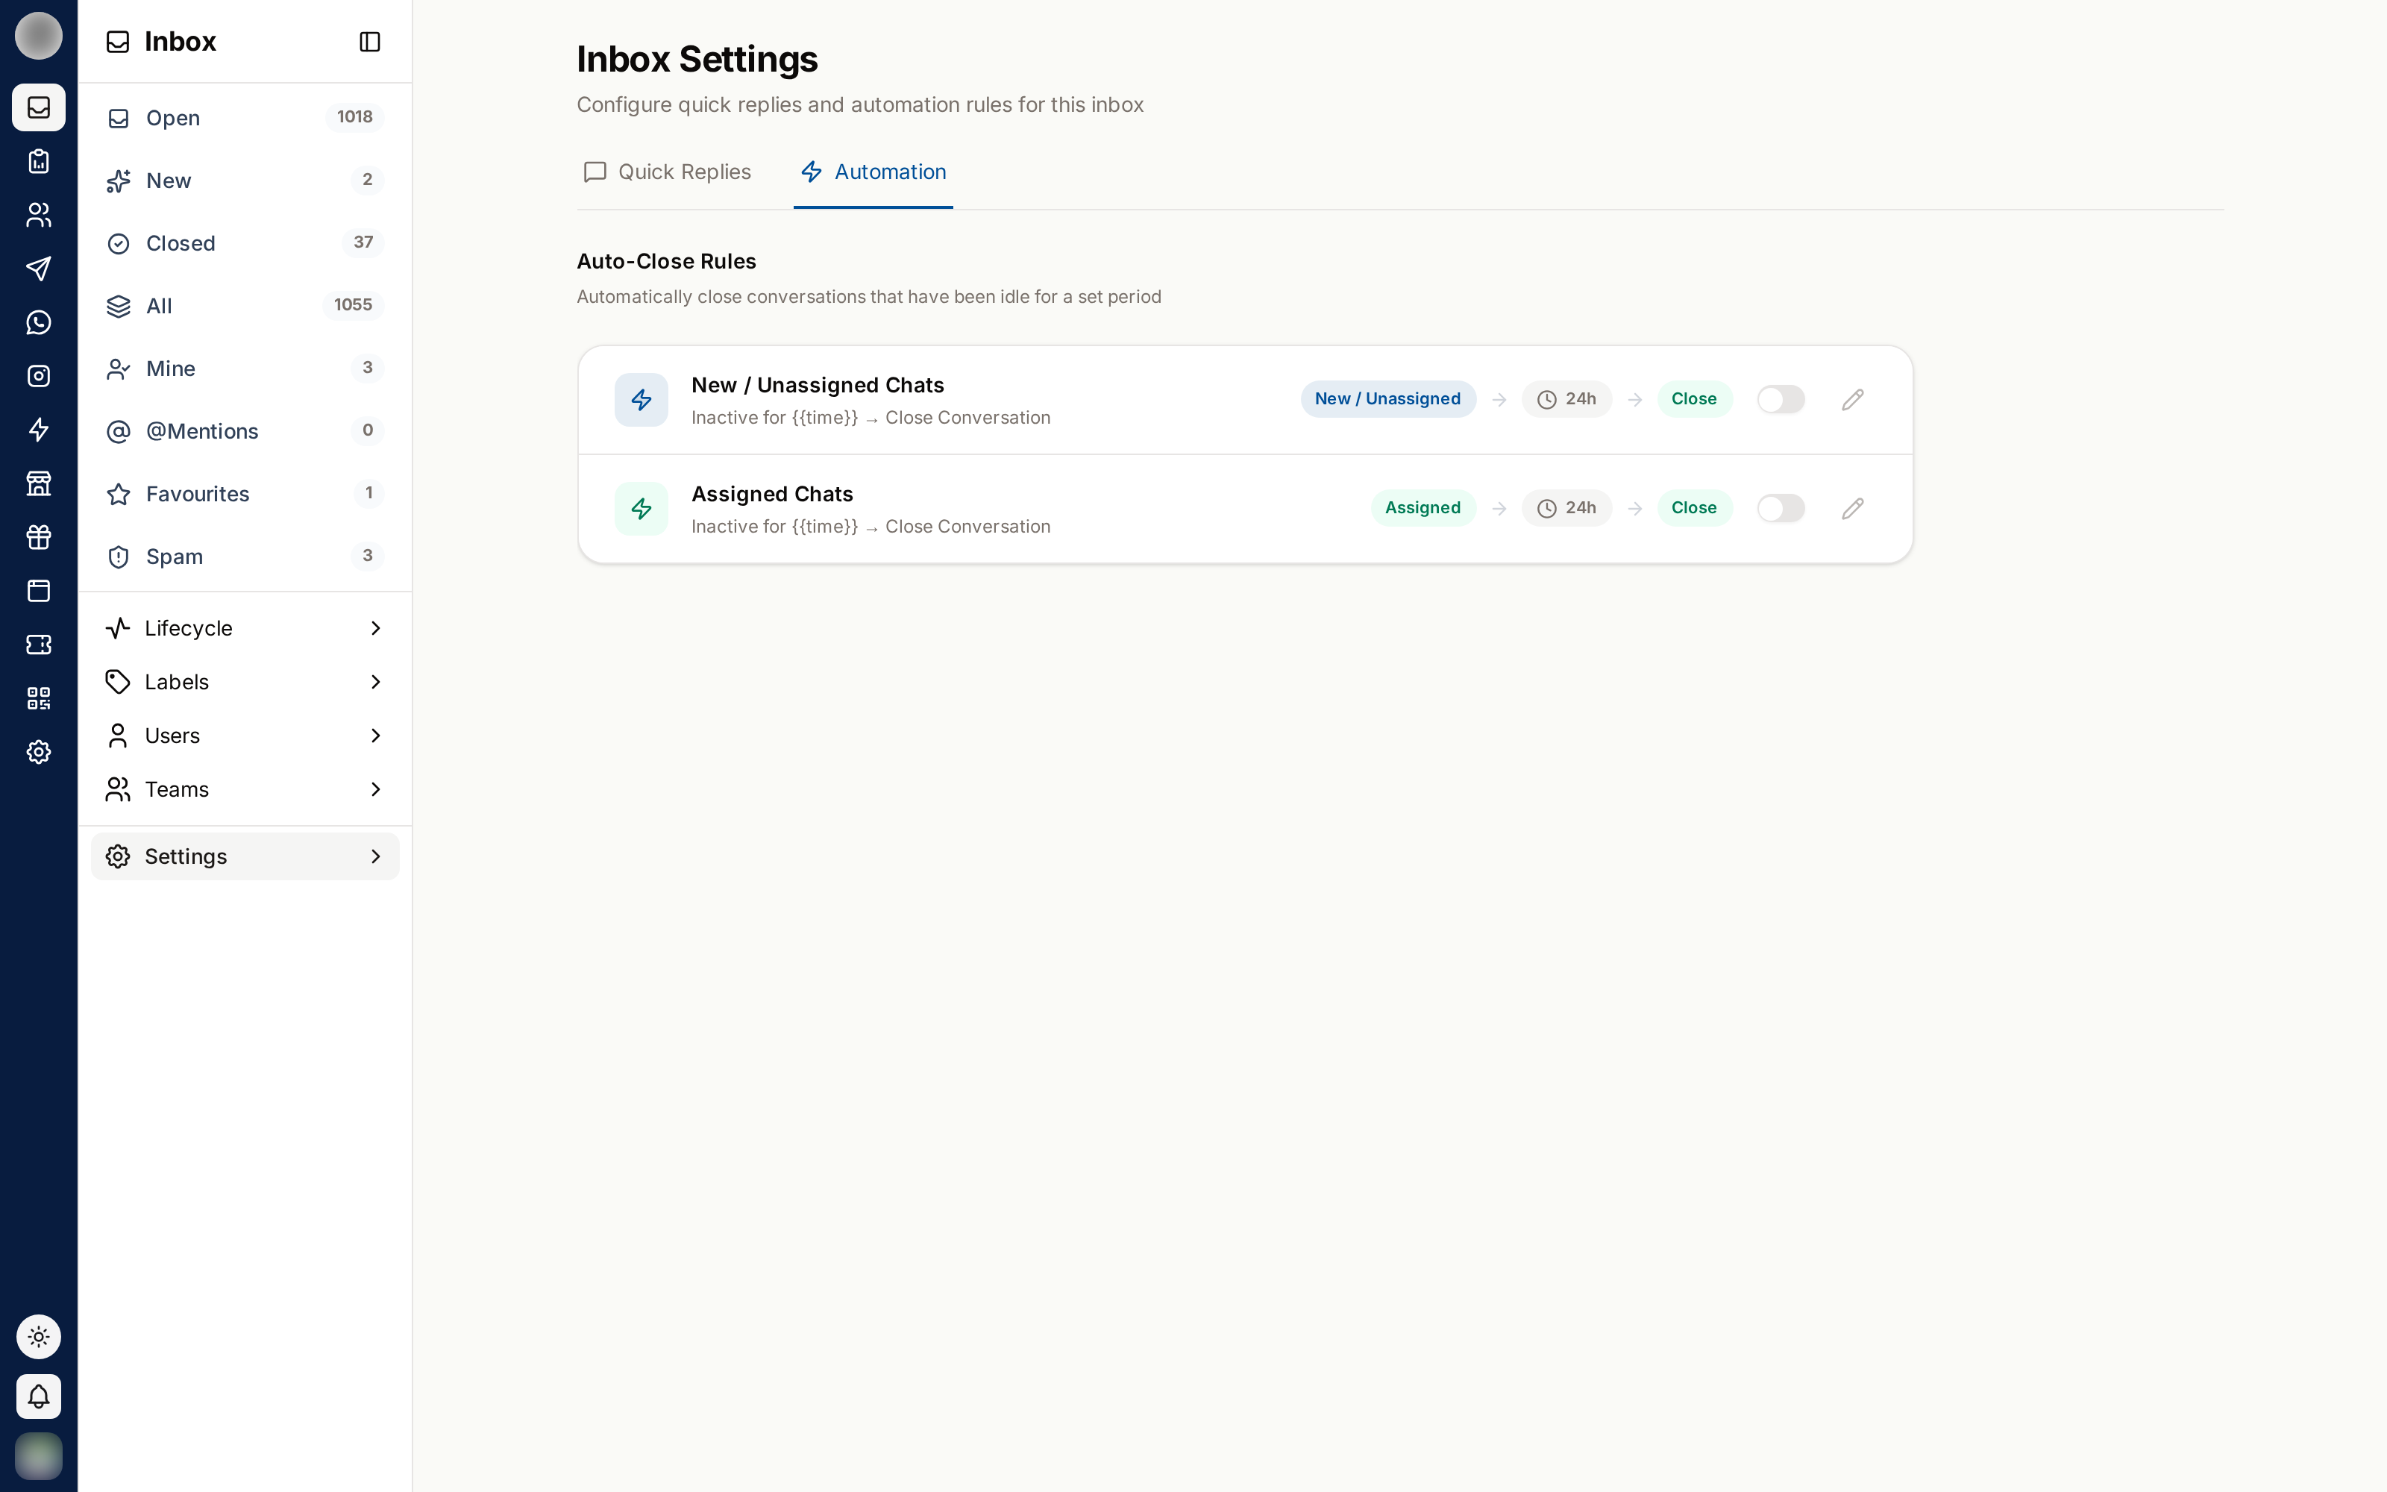Viewport: 2387px width, 1492px height.
Task: Show New conversations
Action: 245,181
